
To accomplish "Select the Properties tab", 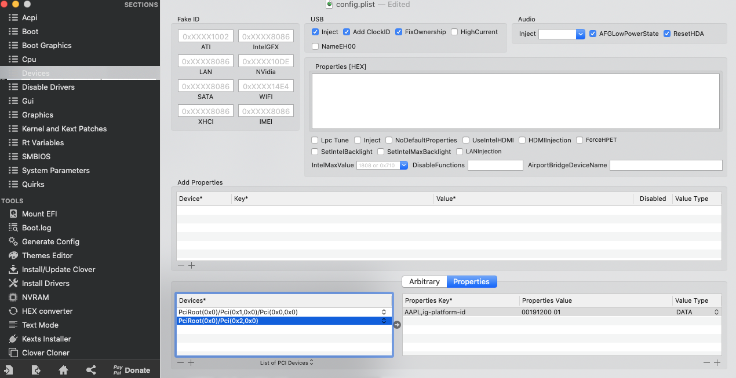I will (472, 281).
